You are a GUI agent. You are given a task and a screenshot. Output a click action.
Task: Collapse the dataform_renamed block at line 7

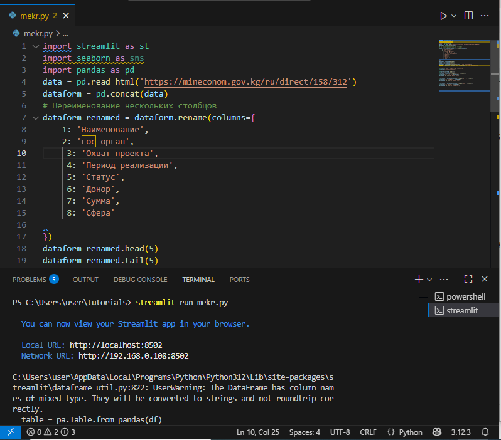coord(35,118)
